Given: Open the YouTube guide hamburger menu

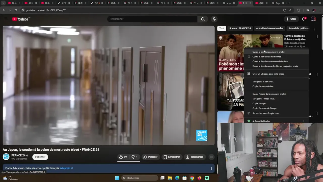Looking at the screenshot, I should point(6,19).
